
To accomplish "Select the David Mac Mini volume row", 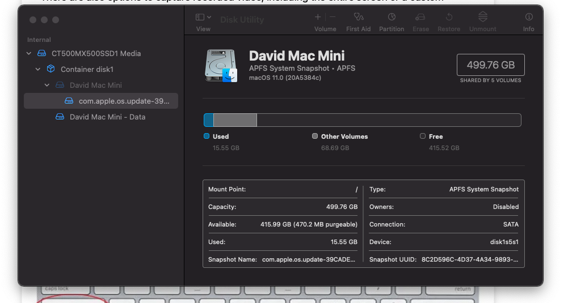I will pyautogui.click(x=101, y=85).
